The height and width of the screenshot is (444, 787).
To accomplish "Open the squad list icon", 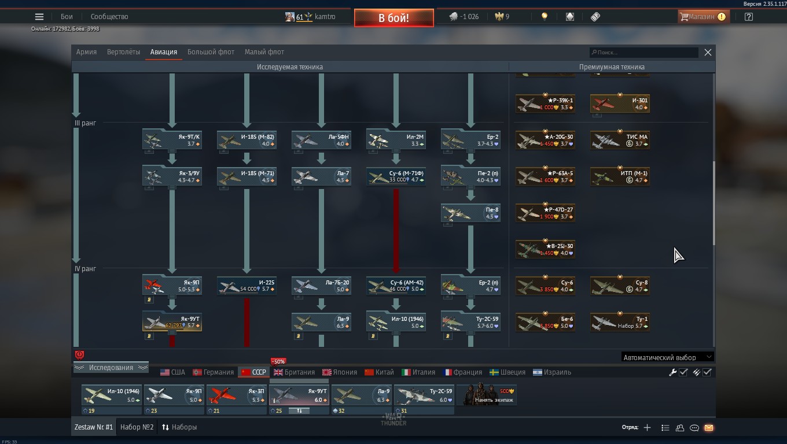I will [665, 428].
